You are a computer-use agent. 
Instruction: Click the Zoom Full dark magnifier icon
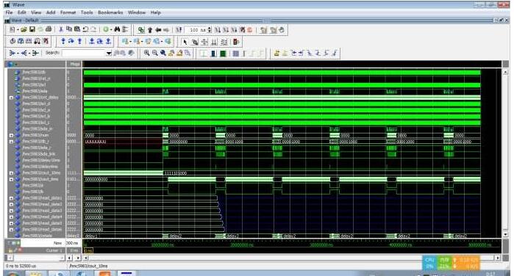point(163,53)
